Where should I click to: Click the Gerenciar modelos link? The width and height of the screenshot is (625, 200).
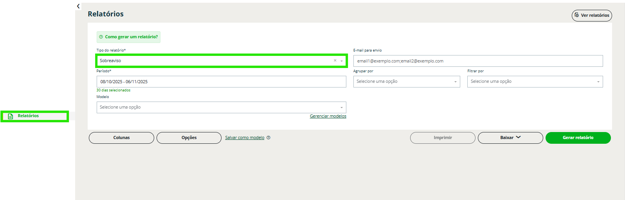(x=328, y=116)
